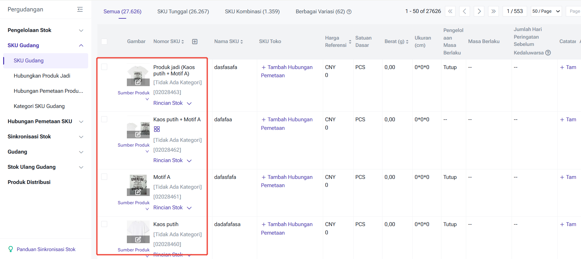
Task: Toggle the select-all checkbox in table header
Action: [104, 41]
